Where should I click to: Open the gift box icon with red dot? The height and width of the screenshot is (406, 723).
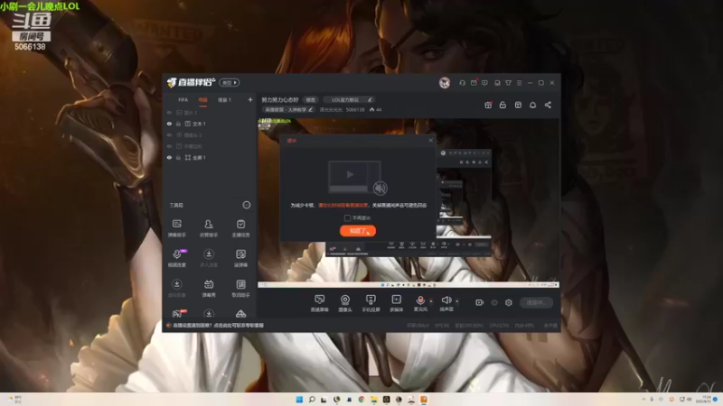point(488,105)
